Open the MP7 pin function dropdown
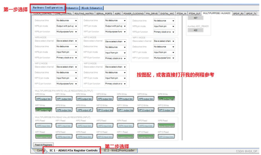The image size is (261, 155). (x=115, y=32)
